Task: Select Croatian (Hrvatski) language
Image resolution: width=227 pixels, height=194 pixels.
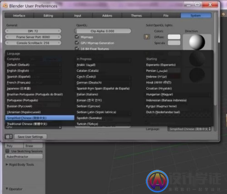Action: 179,88
